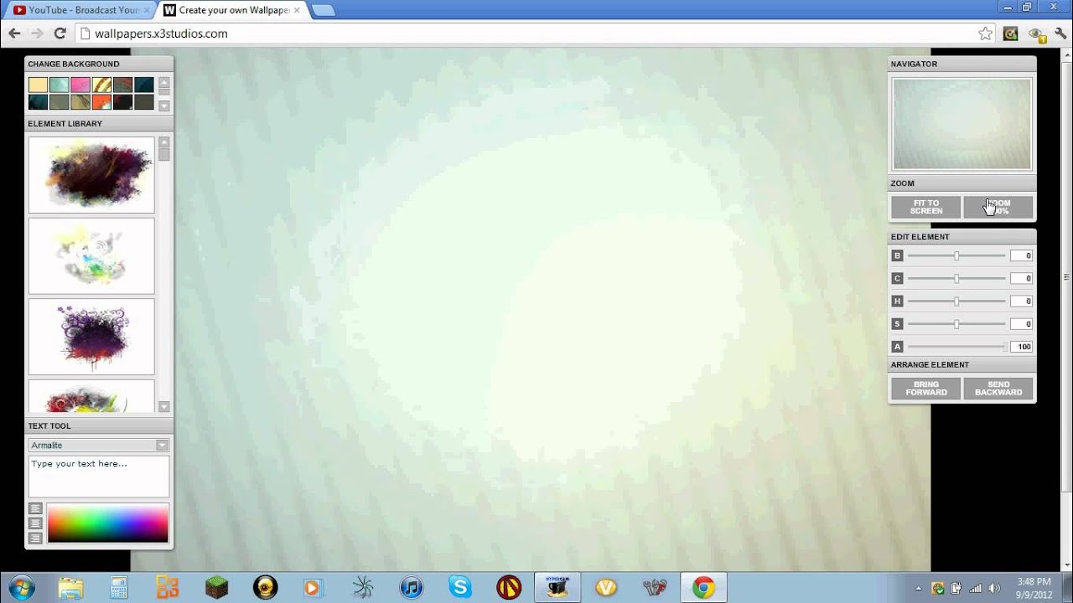Click the browser back arrow

[14, 33]
